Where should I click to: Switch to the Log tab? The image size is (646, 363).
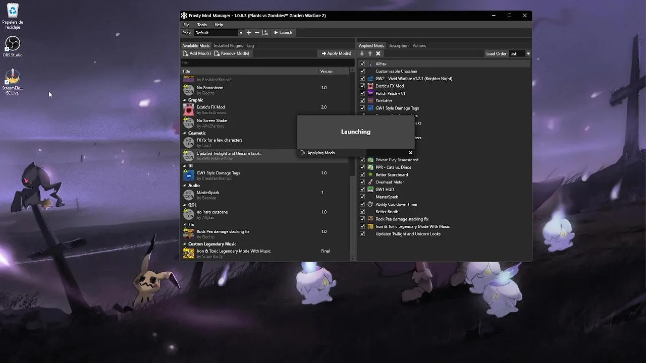(250, 46)
